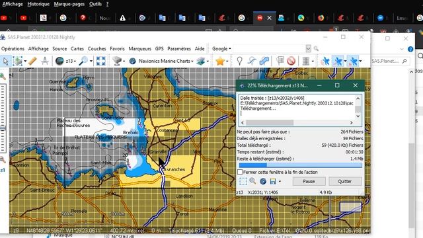Expand the magnifier zoom dropdown arrow
Image resolution: width=423 pixels, height=238 pixels.
pos(91,61)
